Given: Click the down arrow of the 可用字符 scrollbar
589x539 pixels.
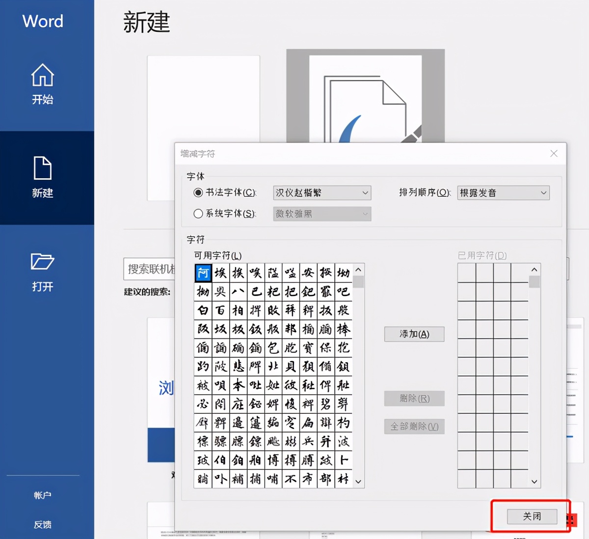Looking at the screenshot, I should pos(358,482).
